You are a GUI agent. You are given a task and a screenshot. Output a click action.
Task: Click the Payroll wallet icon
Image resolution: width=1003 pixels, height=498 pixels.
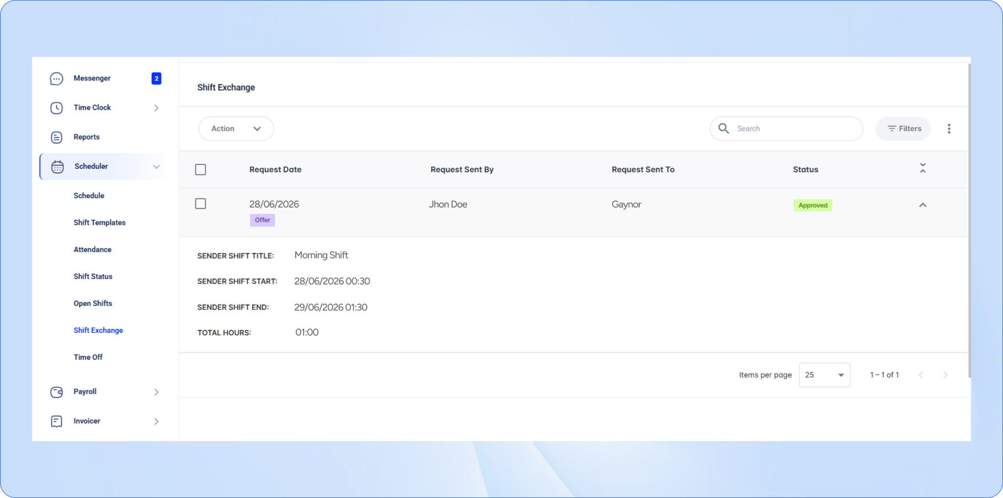(56, 392)
